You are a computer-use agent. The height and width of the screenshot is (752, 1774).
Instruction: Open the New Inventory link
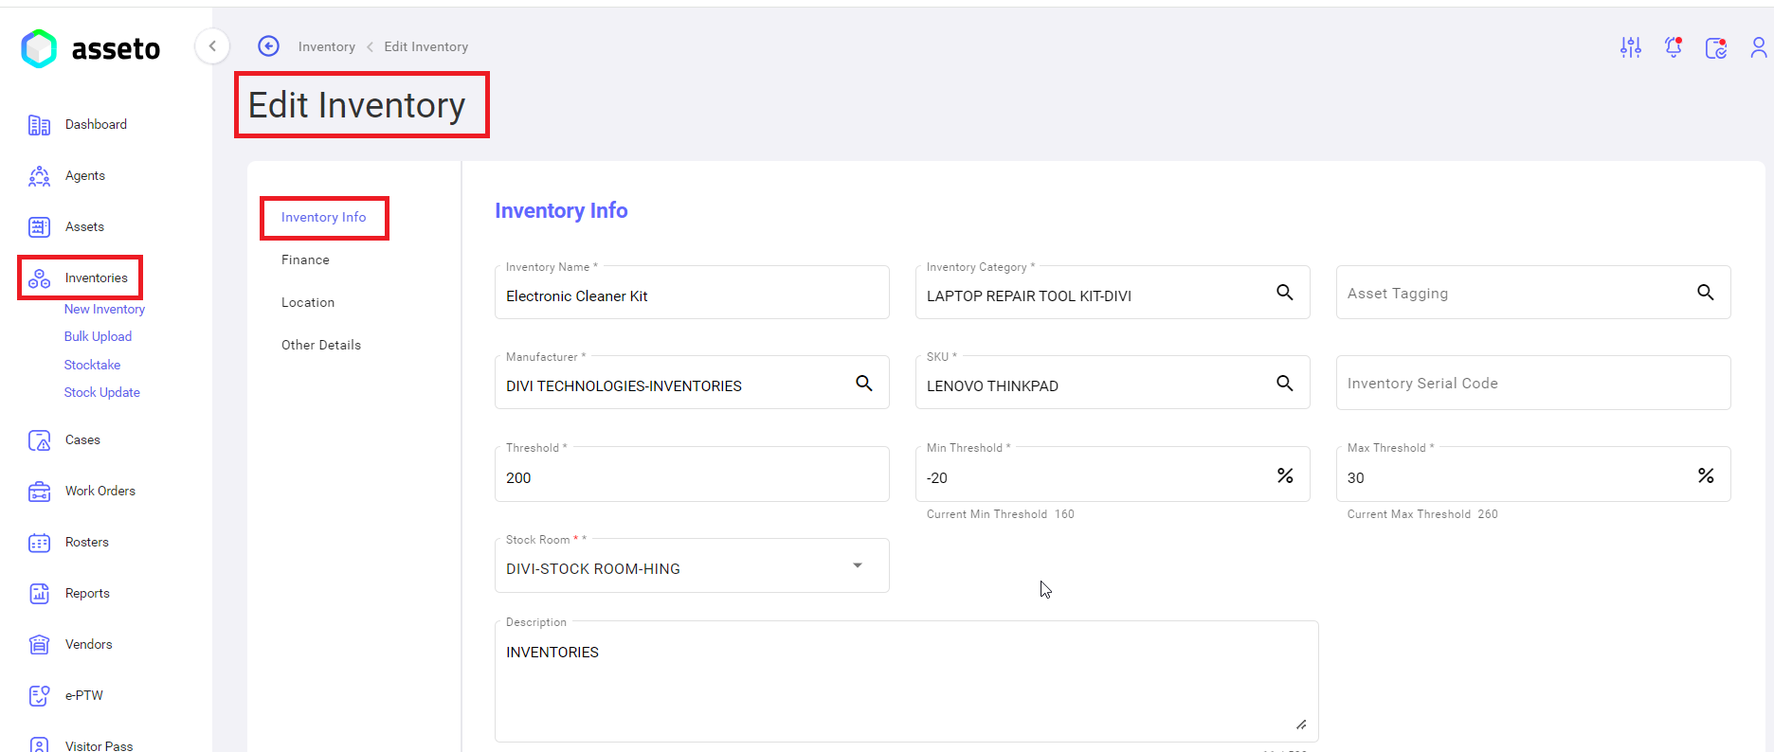(x=104, y=309)
